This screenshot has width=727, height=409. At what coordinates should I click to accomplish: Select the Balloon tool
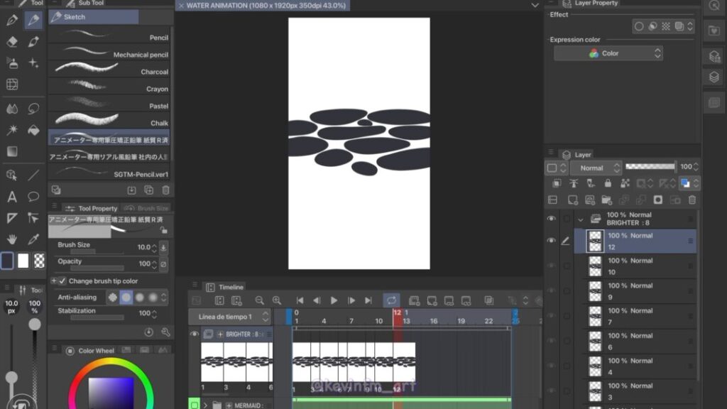(33, 197)
